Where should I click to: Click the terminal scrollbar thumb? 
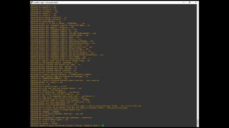coord(198,122)
